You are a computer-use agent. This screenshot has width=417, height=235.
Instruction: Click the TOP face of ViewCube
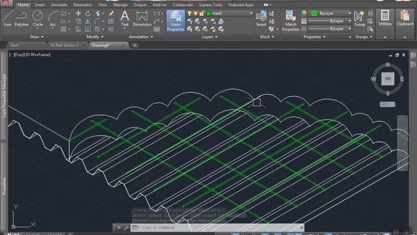pos(388,79)
